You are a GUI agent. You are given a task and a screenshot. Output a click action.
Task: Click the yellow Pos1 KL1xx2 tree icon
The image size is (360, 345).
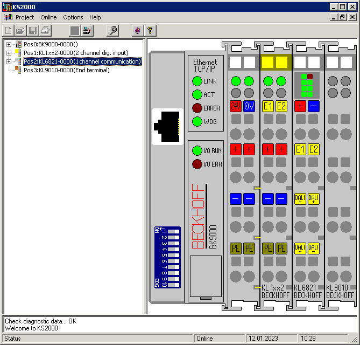[x=18, y=53]
